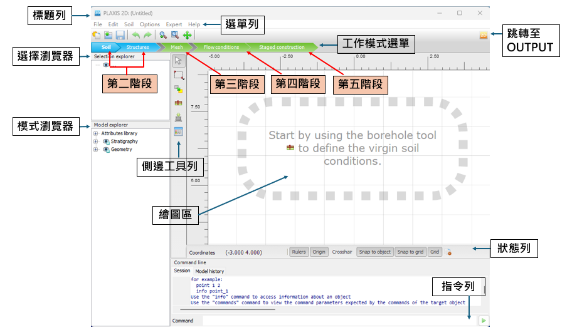Click into the Command input field

click(x=339, y=321)
